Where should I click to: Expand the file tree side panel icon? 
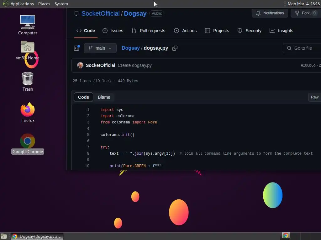click(x=77, y=48)
